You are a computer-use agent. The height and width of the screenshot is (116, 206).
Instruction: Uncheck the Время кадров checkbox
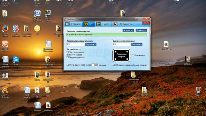[68, 55]
